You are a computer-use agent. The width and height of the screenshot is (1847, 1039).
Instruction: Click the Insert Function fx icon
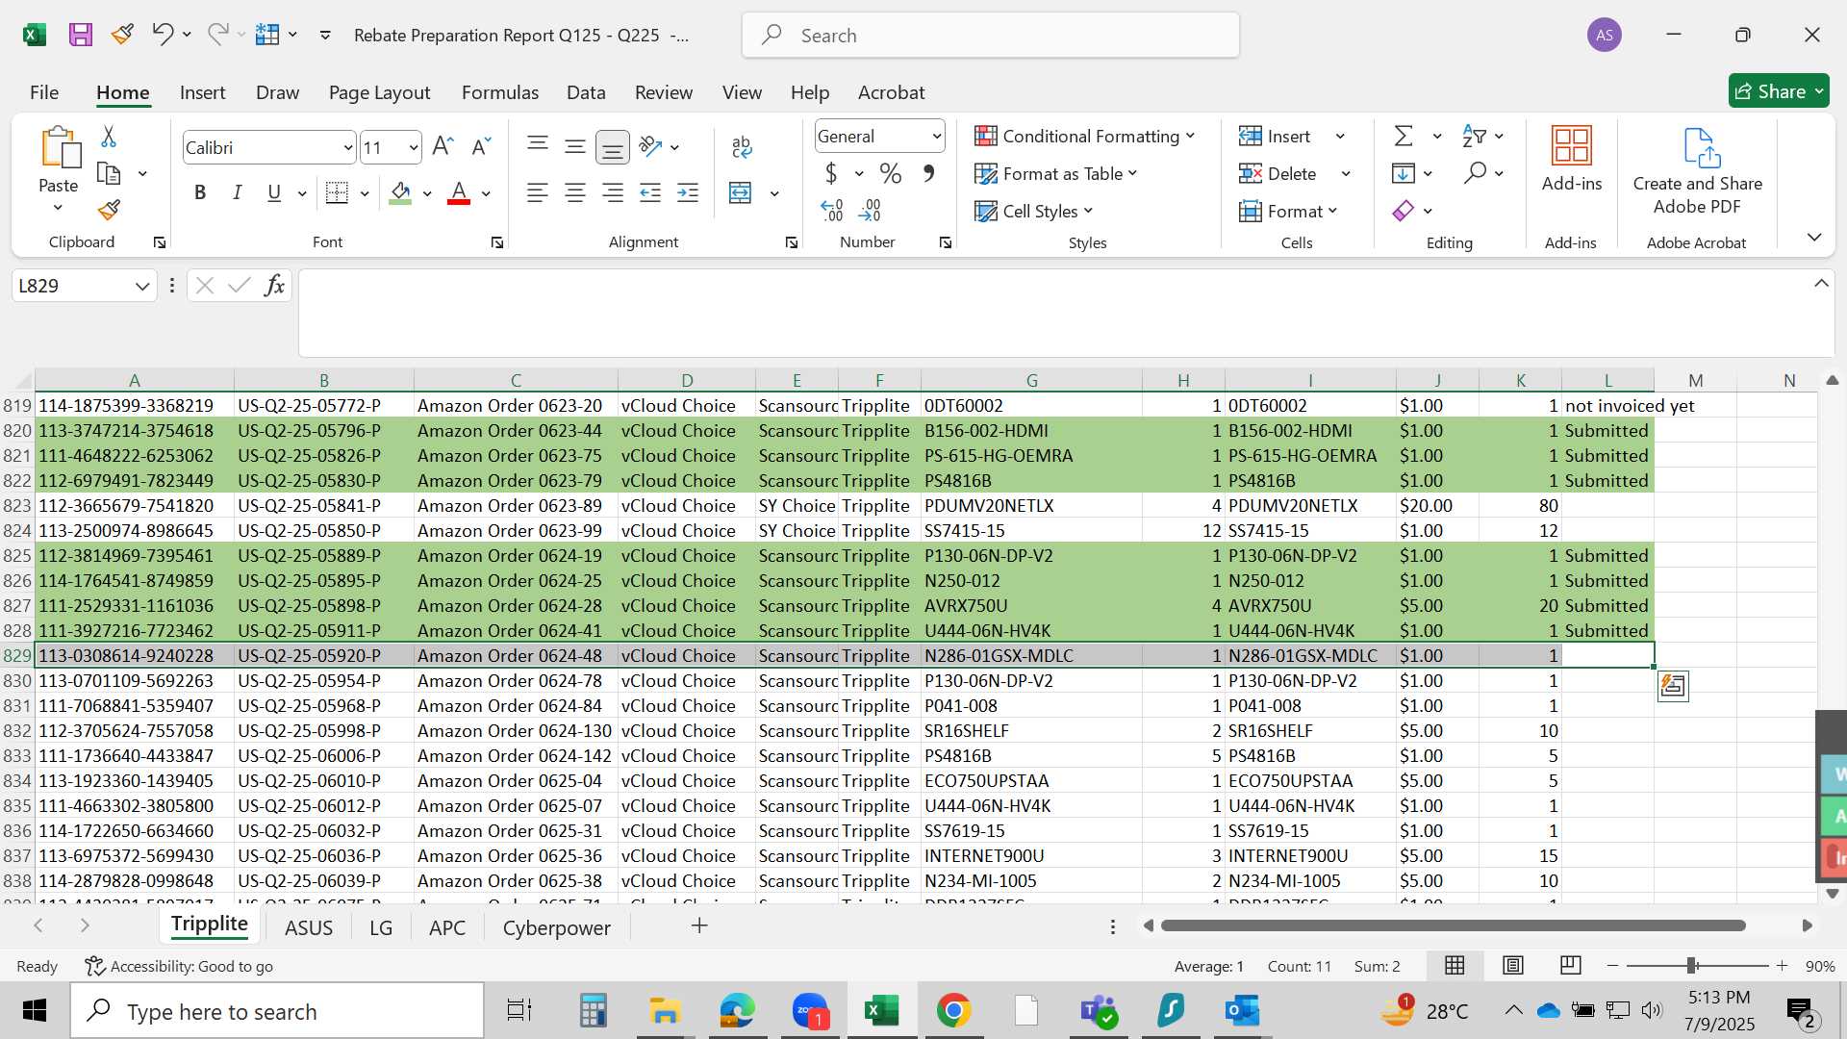tap(274, 286)
